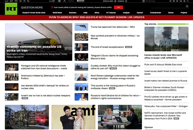This screenshot has width=193, height=130.
Task: Open Kremlin comments on possible US strike story
Action: pyautogui.click(x=34, y=49)
